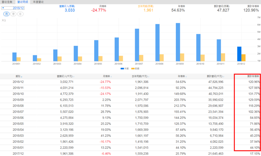Switch to the 營收走勢 tab
The width and height of the screenshot is (261, 156).
(x=7, y=2)
